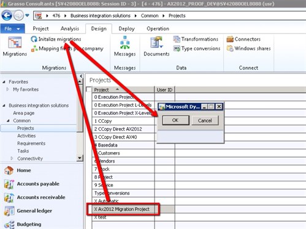Open Area page in navigation tree

(x=24, y=113)
